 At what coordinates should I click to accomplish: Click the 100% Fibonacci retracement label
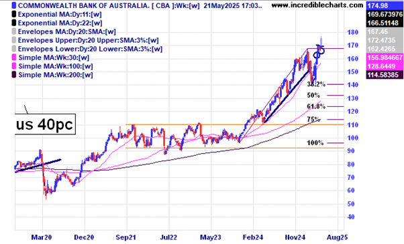coord(315,143)
